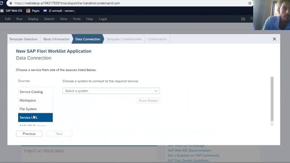Screen dimensions: 290x163
Task: Open the SAP Web IDE bookmark
Action: (x=11, y=11)
